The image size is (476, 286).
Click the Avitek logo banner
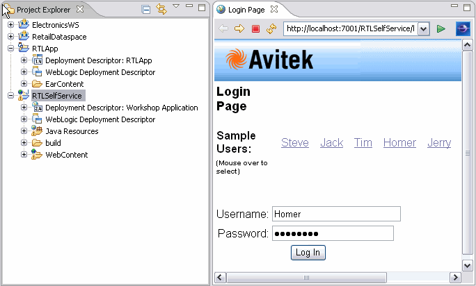tap(338, 60)
